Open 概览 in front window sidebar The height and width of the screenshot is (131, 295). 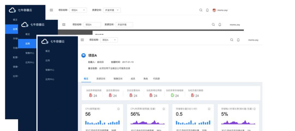pyautogui.click(x=48, y=51)
